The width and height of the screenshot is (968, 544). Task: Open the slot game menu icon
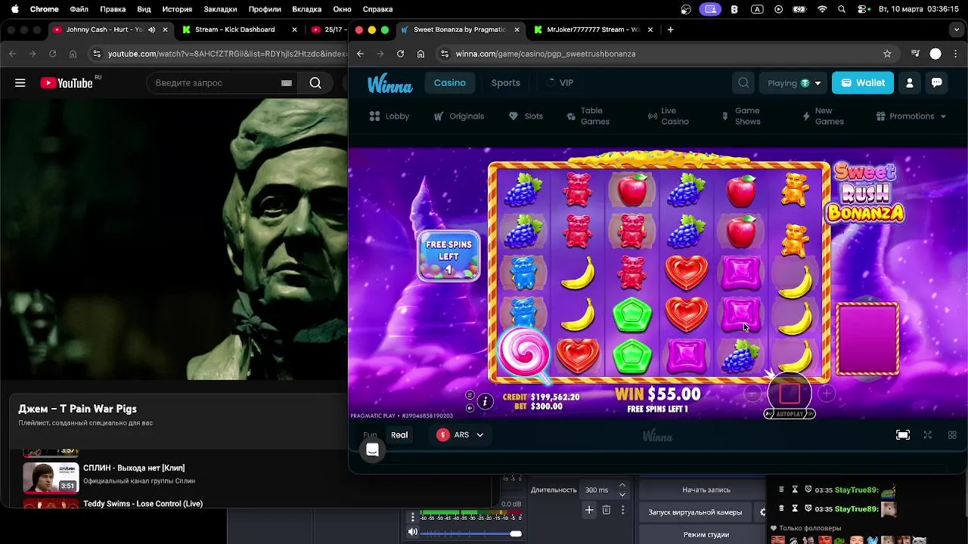tap(470, 395)
